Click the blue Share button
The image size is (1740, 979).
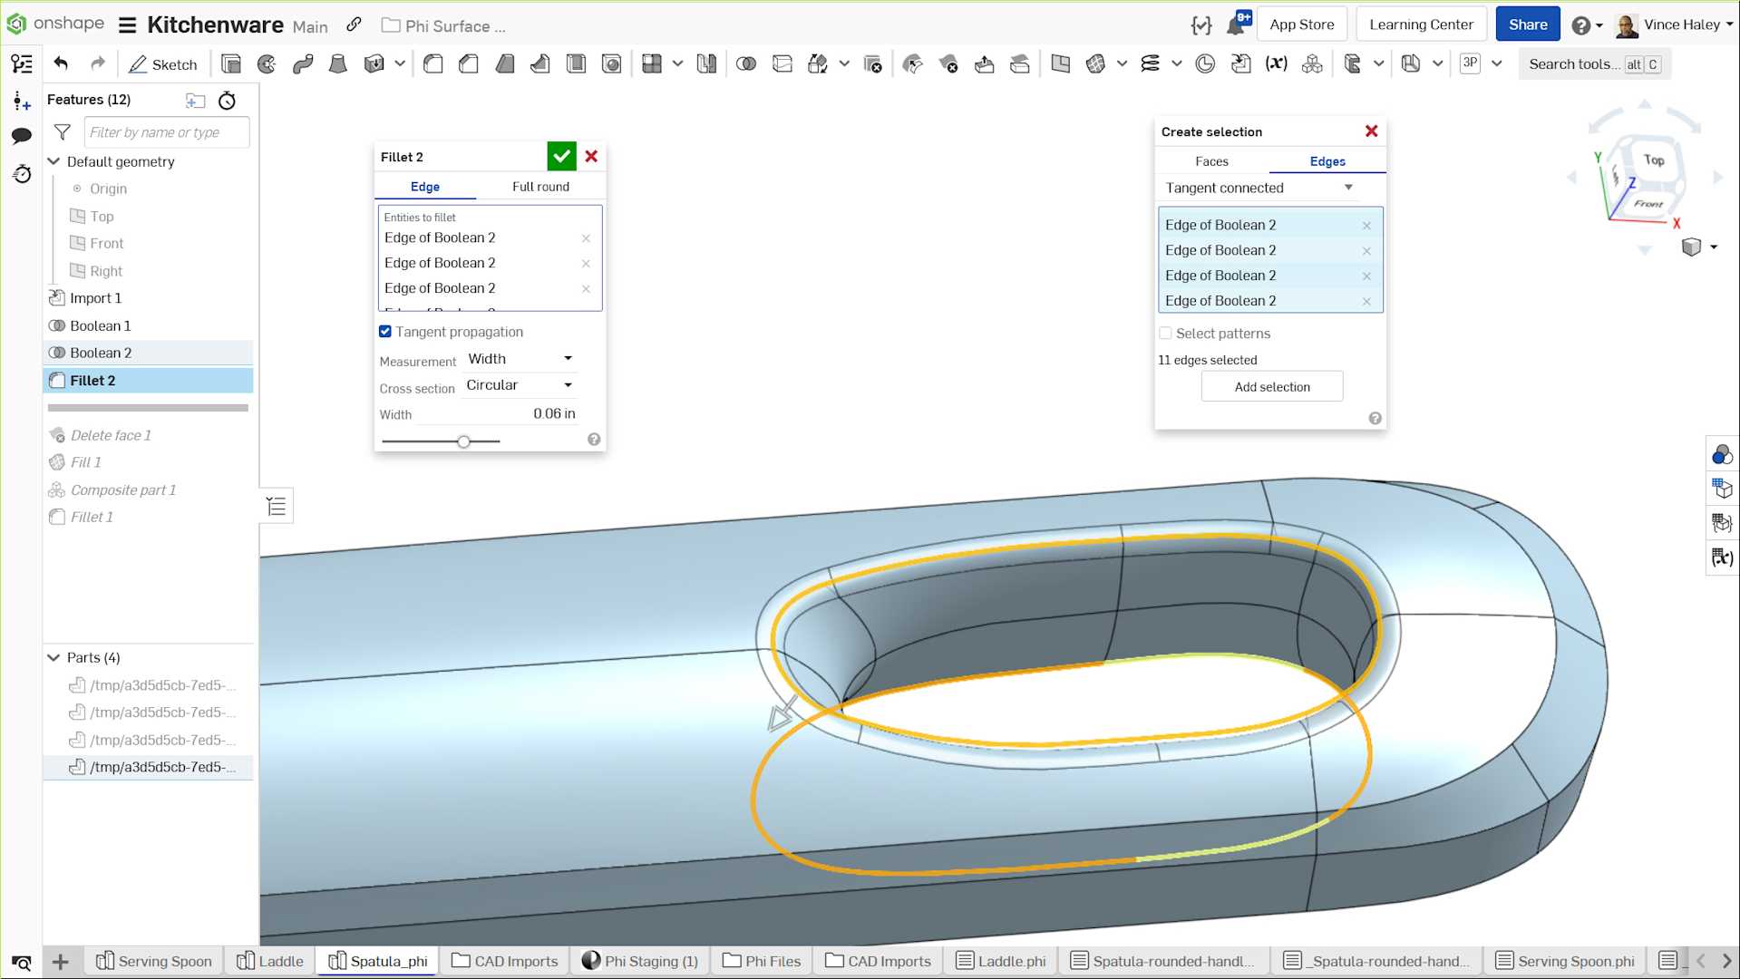click(x=1527, y=24)
